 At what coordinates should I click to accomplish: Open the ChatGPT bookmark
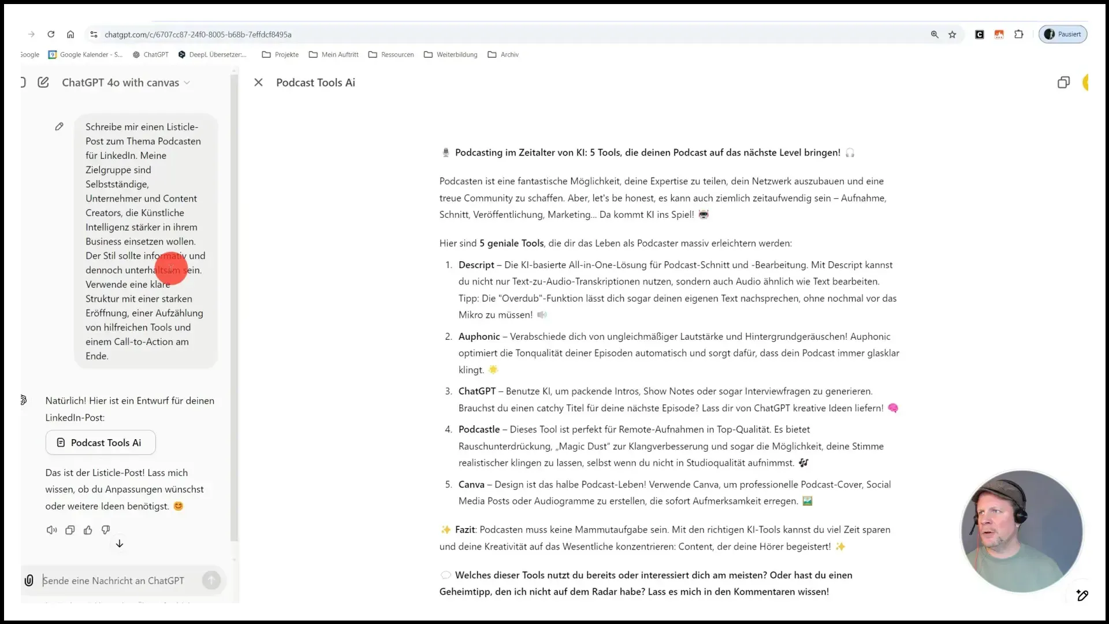(x=151, y=54)
